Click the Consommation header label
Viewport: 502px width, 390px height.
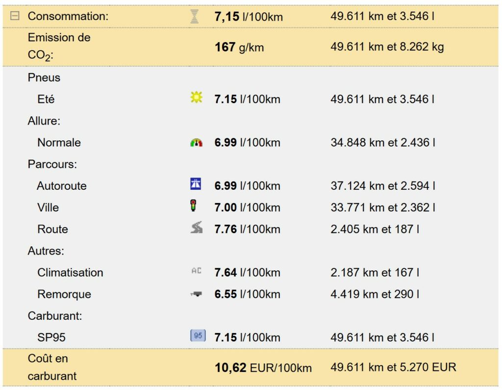[x=68, y=16]
